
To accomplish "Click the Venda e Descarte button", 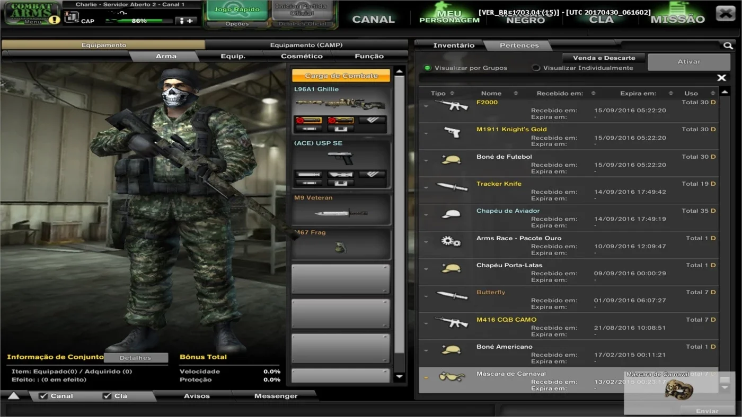I will tap(603, 58).
